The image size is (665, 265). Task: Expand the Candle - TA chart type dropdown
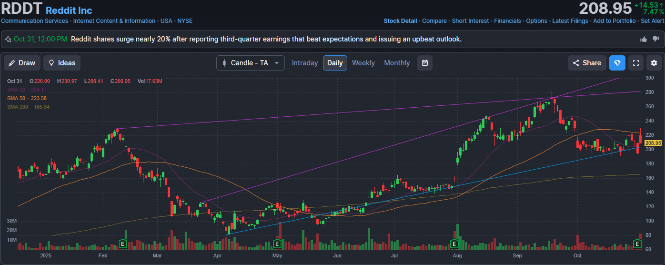pyautogui.click(x=251, y=63)
